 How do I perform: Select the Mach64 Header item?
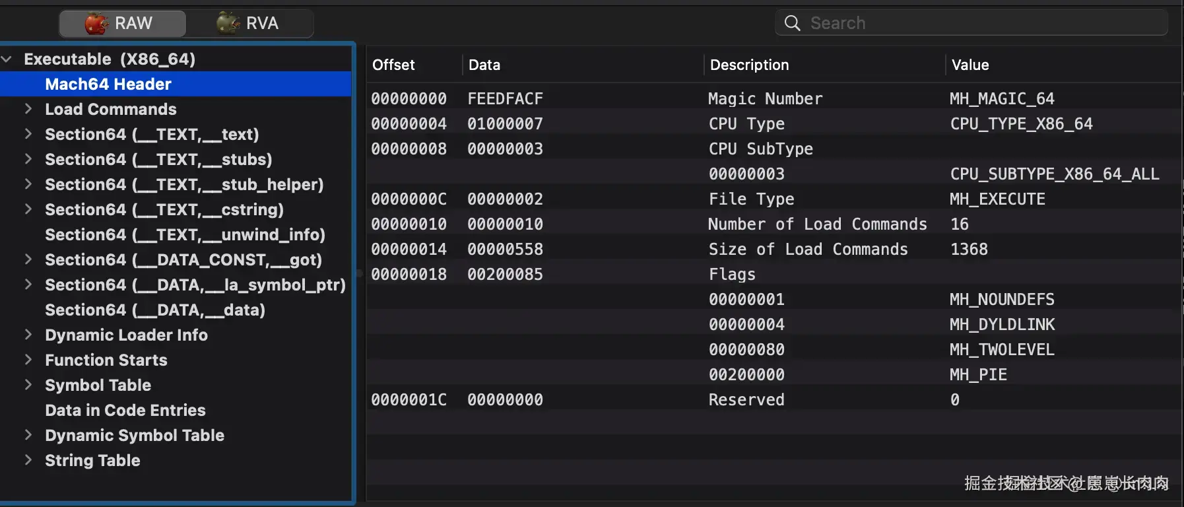pyautogui.click(x=108, y=84)
